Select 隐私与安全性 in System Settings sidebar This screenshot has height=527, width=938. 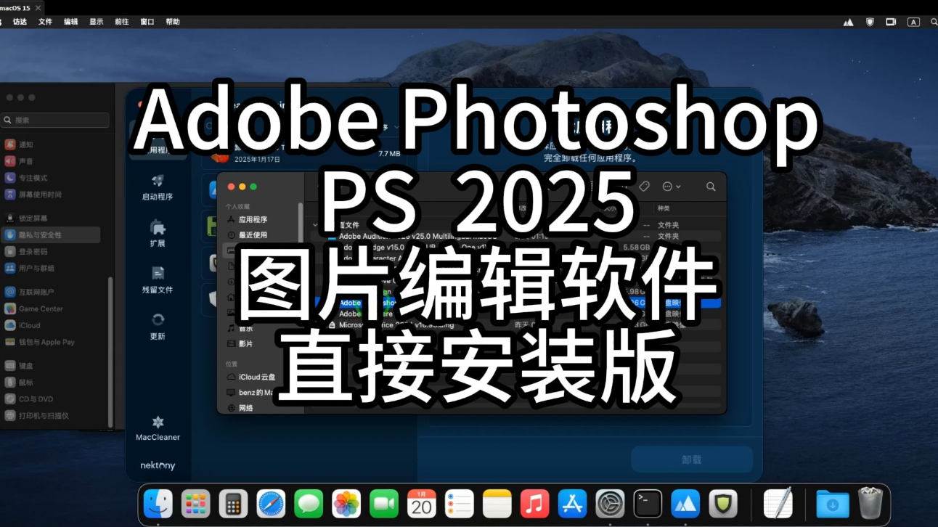[51, 234]
